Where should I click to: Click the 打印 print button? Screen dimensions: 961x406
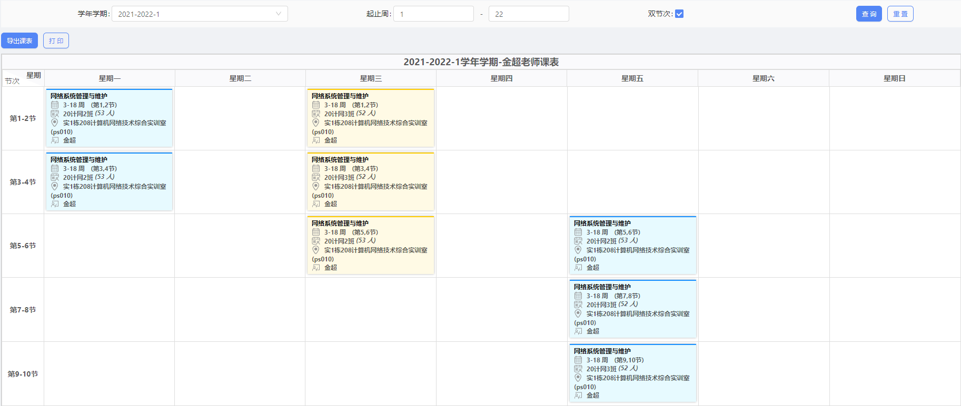point(56,40)
